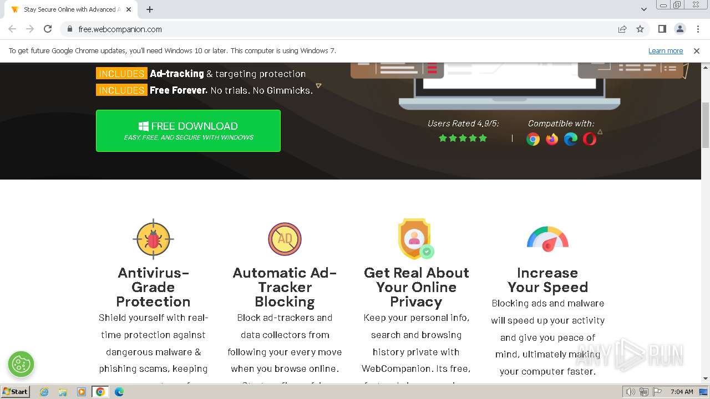Click the 'Compatible with' label
Viewport: 710px width, 399px height.
(561, 124)
